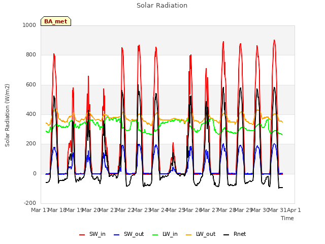Click the 800 y-axis tick label
This screenshot has height=244, width=325.
(31, 55)
